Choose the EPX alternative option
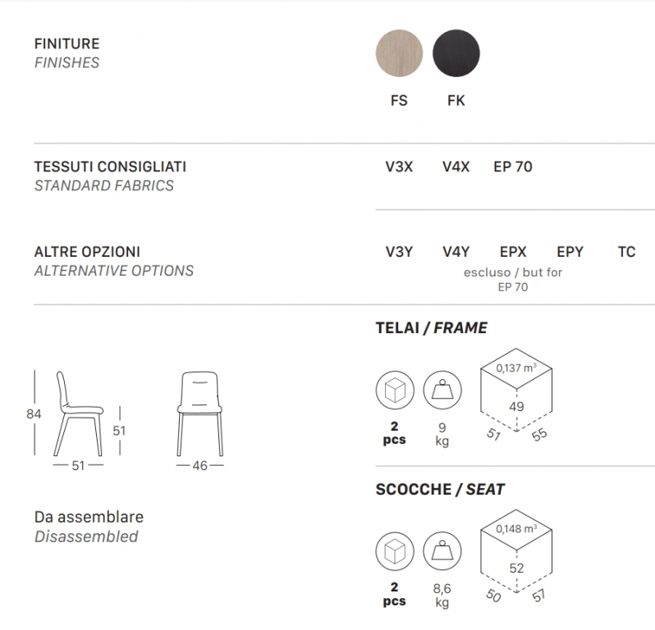Image resolution: width=655 pixels, height=630 pixels. [513, 252]
